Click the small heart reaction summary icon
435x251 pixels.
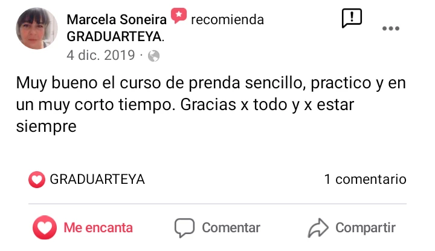[37, 180]
